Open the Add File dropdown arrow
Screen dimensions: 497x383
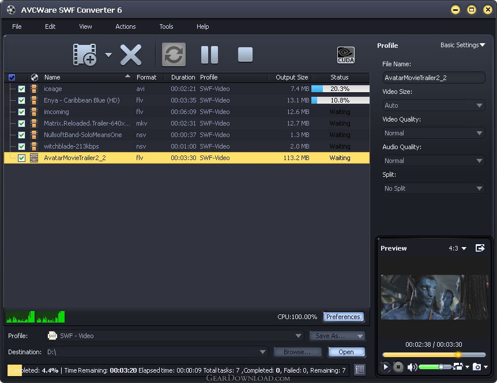click(x=108, y=55)
